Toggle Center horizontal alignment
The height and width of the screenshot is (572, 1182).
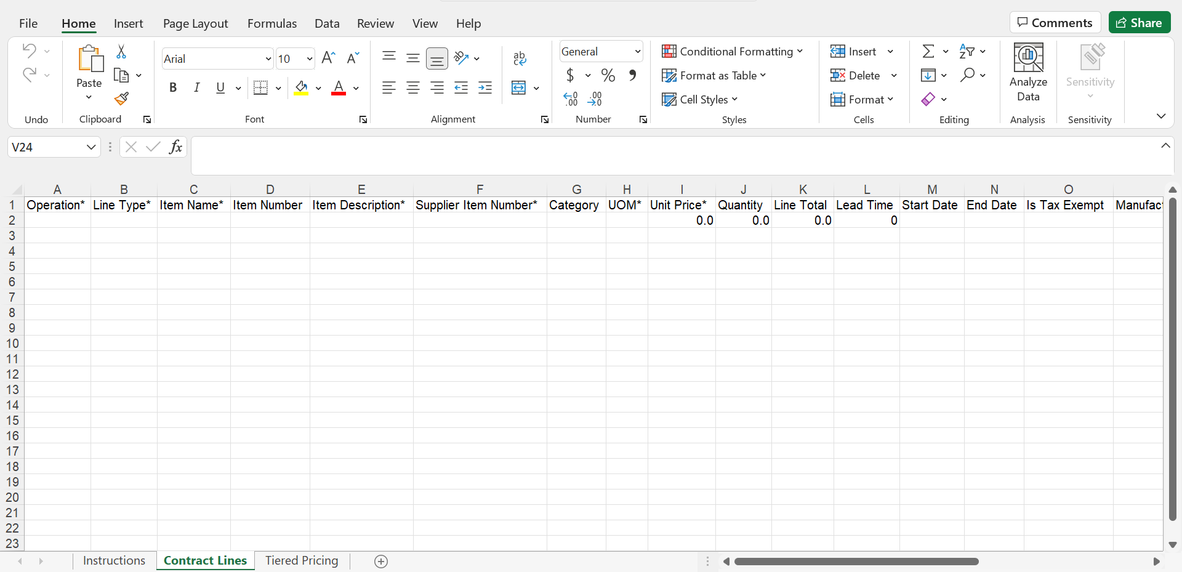(x=413, y=88)
